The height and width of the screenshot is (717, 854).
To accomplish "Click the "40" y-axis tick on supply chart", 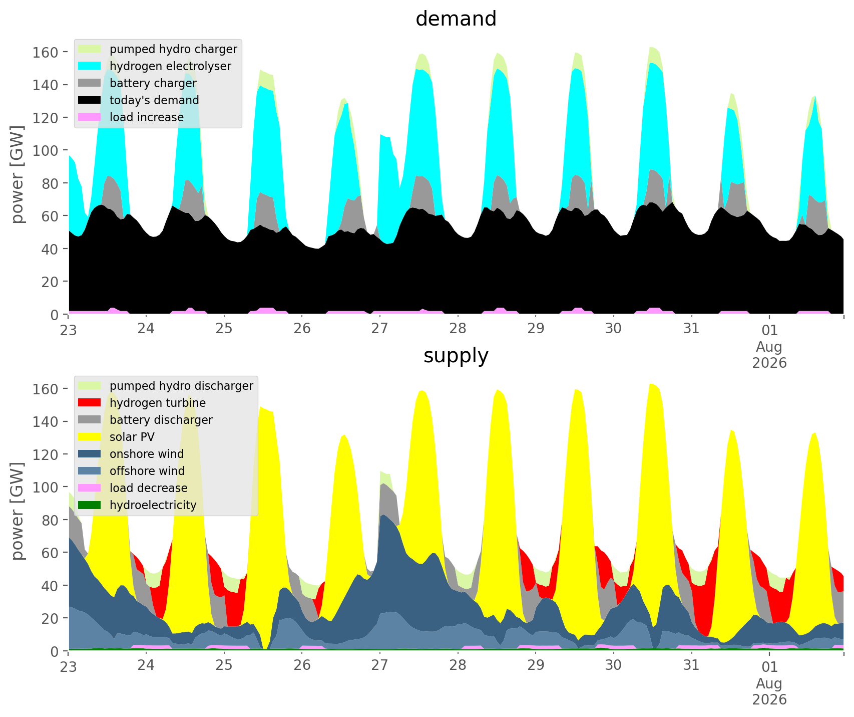I will 51,586.
